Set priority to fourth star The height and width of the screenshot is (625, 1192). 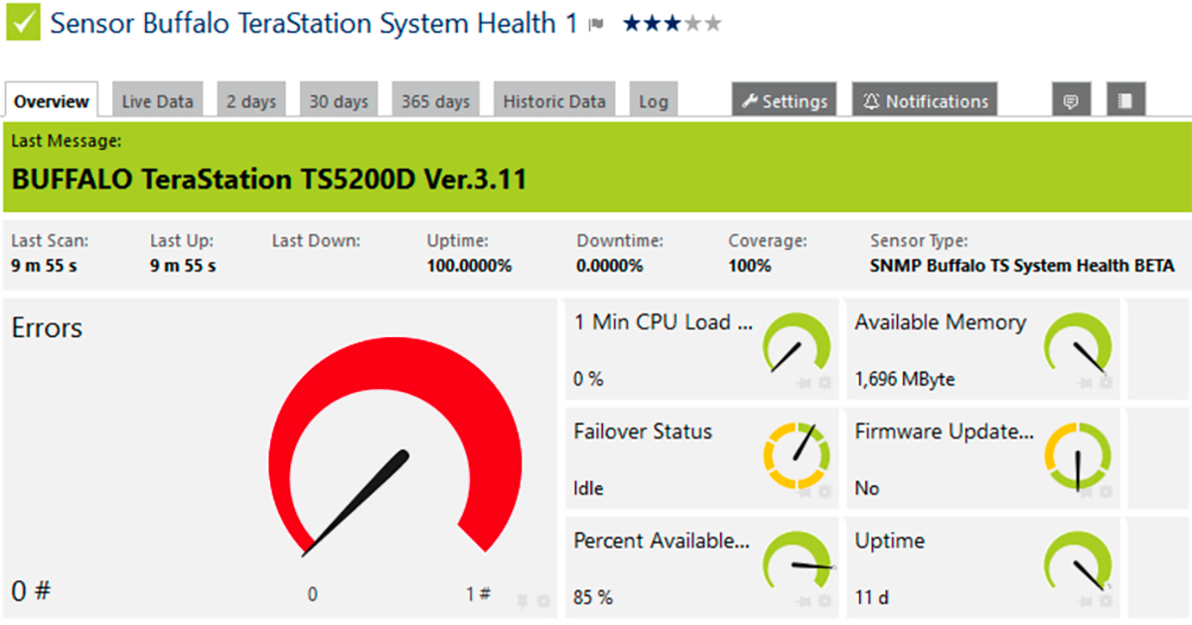692,25
